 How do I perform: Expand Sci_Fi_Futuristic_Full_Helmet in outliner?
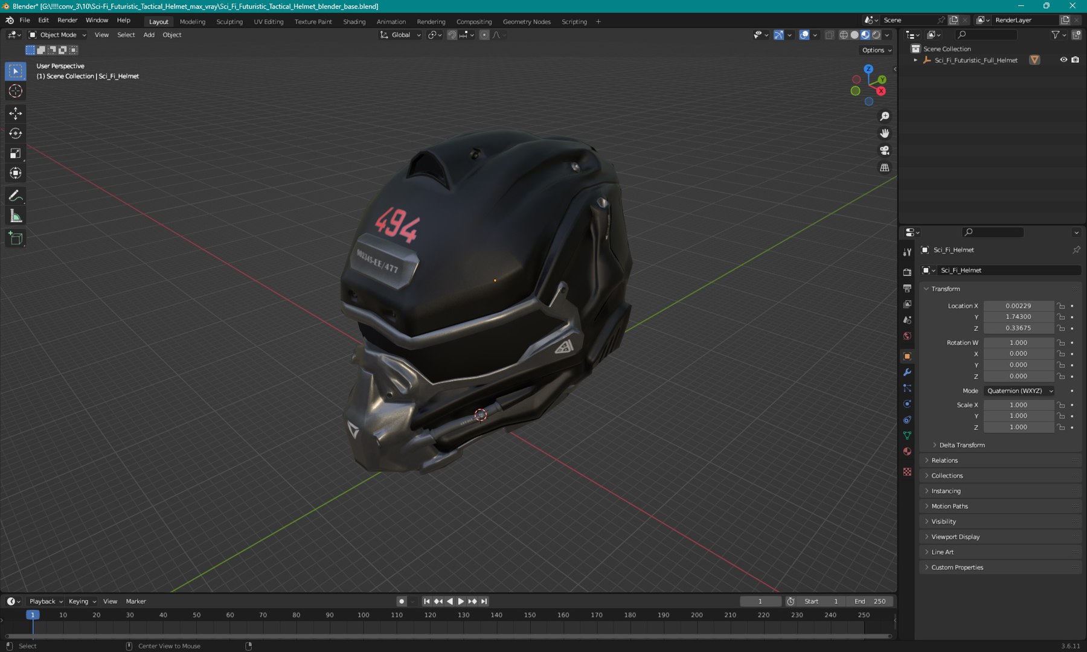(915, 60)
